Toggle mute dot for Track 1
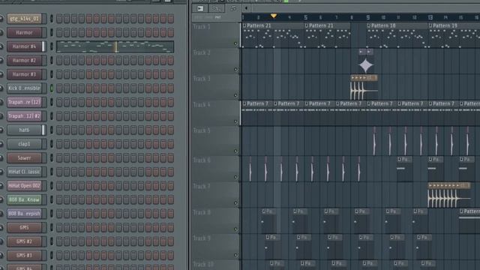 click(235, 43)
